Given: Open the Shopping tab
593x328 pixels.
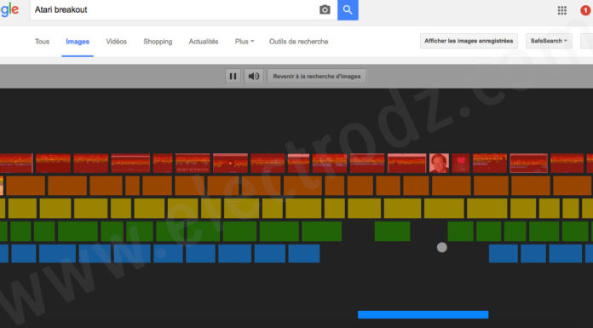Looking at the screenshot, I should point(158,42).
